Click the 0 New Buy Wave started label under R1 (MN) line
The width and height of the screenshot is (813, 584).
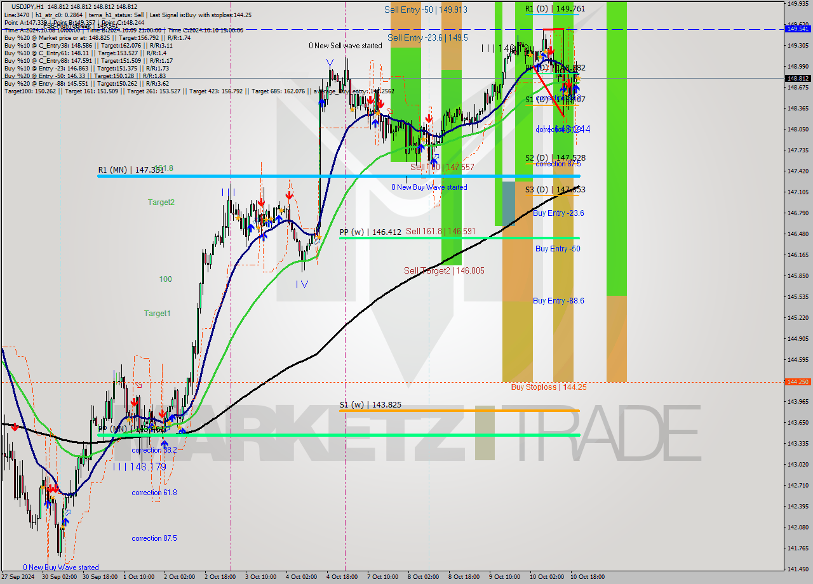(429, 187)
